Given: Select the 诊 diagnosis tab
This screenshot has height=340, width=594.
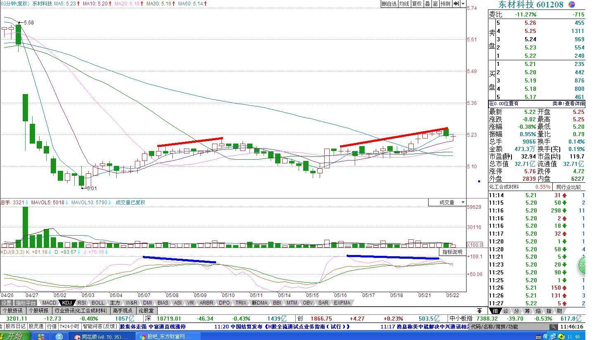Looking at the screenshot, I should 506,311.
